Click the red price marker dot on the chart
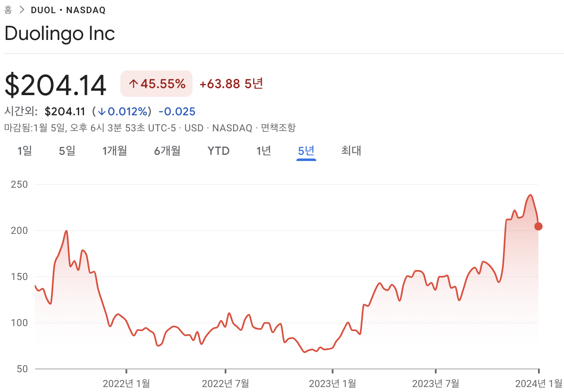The image size is (564, 392). tap(538, 226)
